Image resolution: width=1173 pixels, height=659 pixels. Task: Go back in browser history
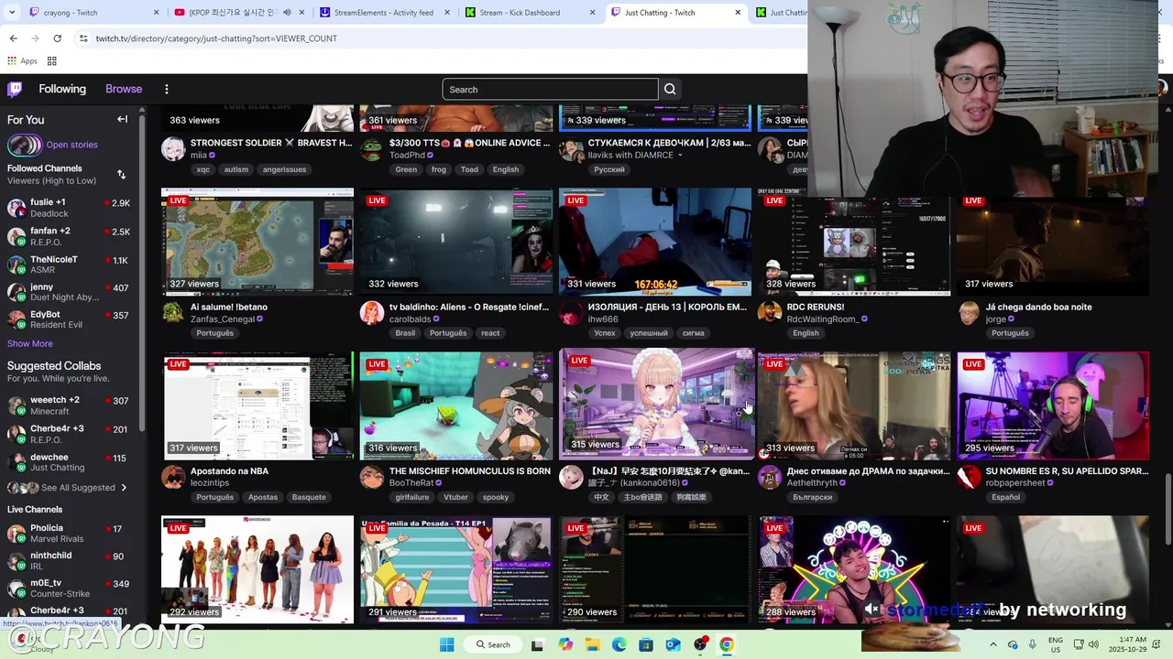pyautogui.click(x=13, y=38)
